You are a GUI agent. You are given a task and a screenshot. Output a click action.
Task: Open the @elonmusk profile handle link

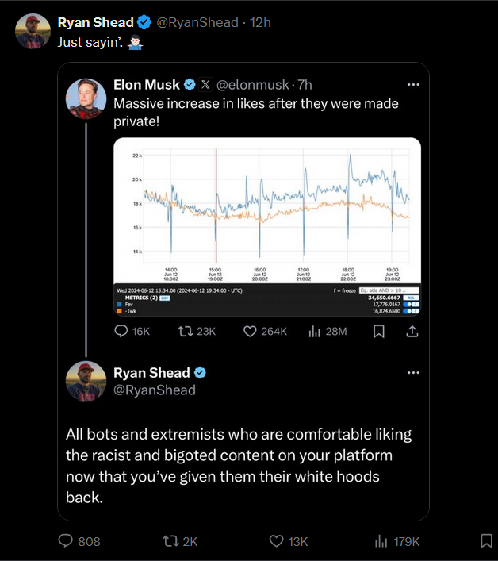tap(254, 85)
